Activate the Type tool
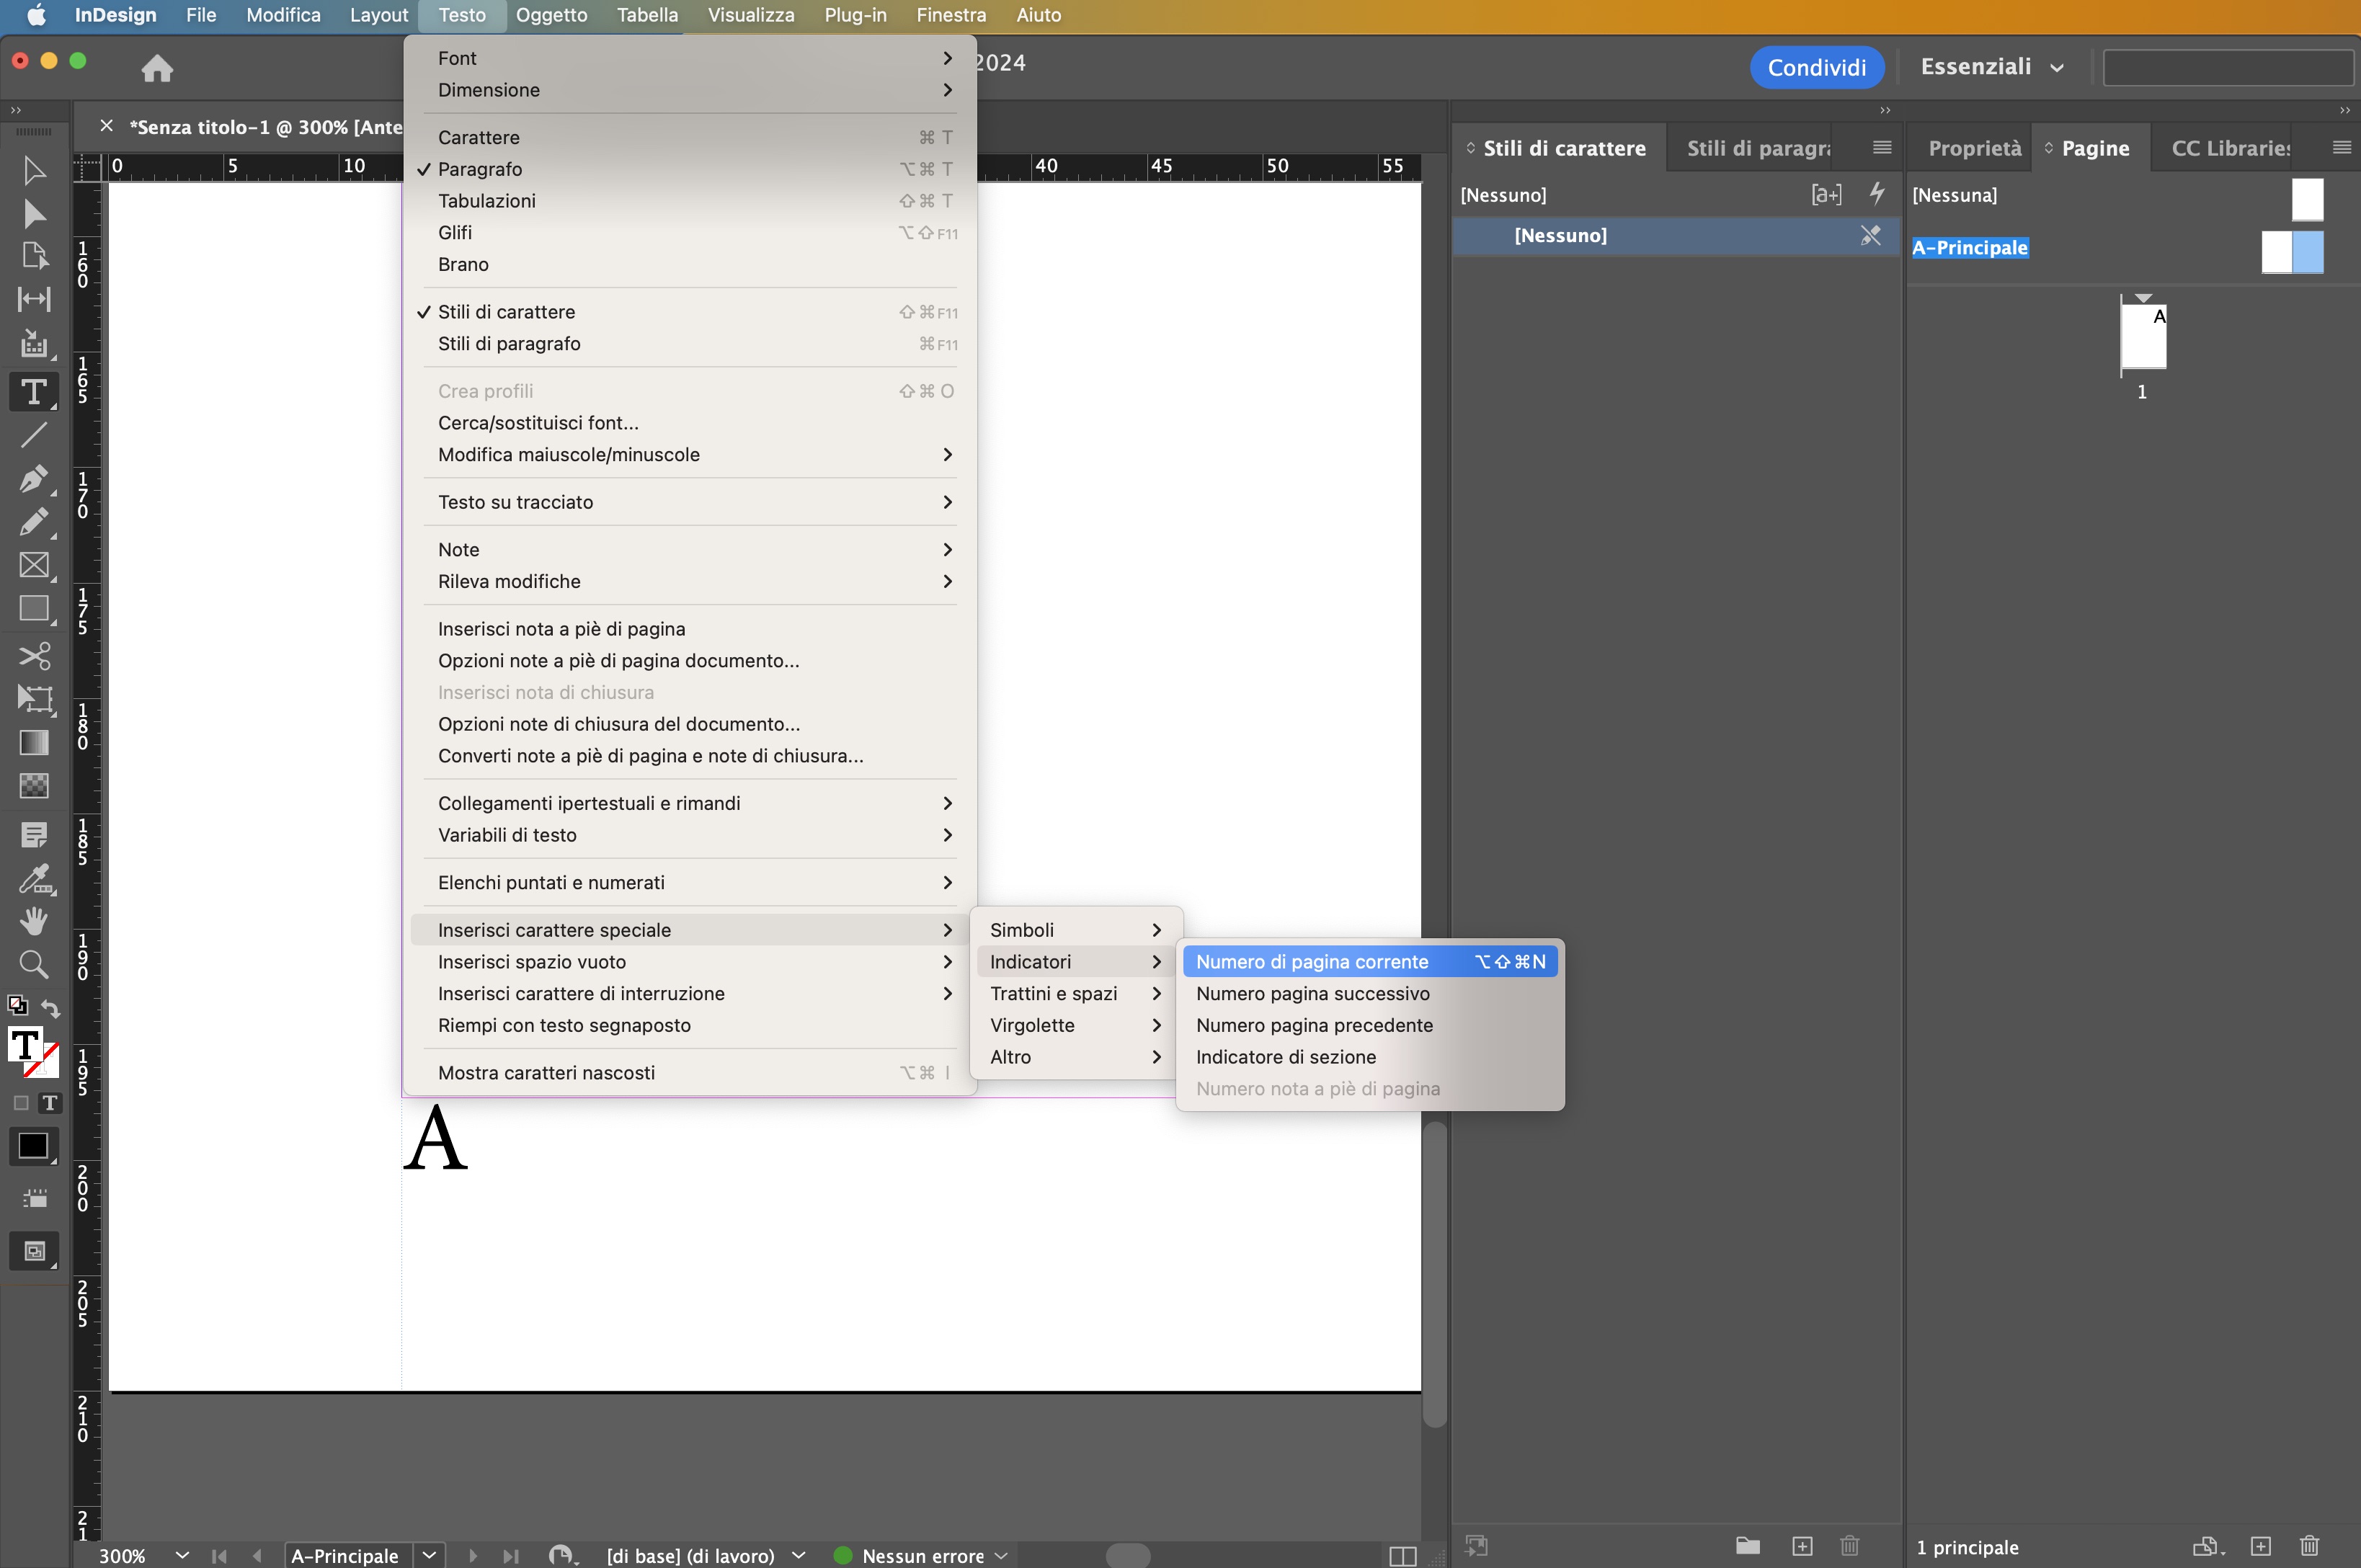Screen dimensions: 2361x1568 coord(34,391)
